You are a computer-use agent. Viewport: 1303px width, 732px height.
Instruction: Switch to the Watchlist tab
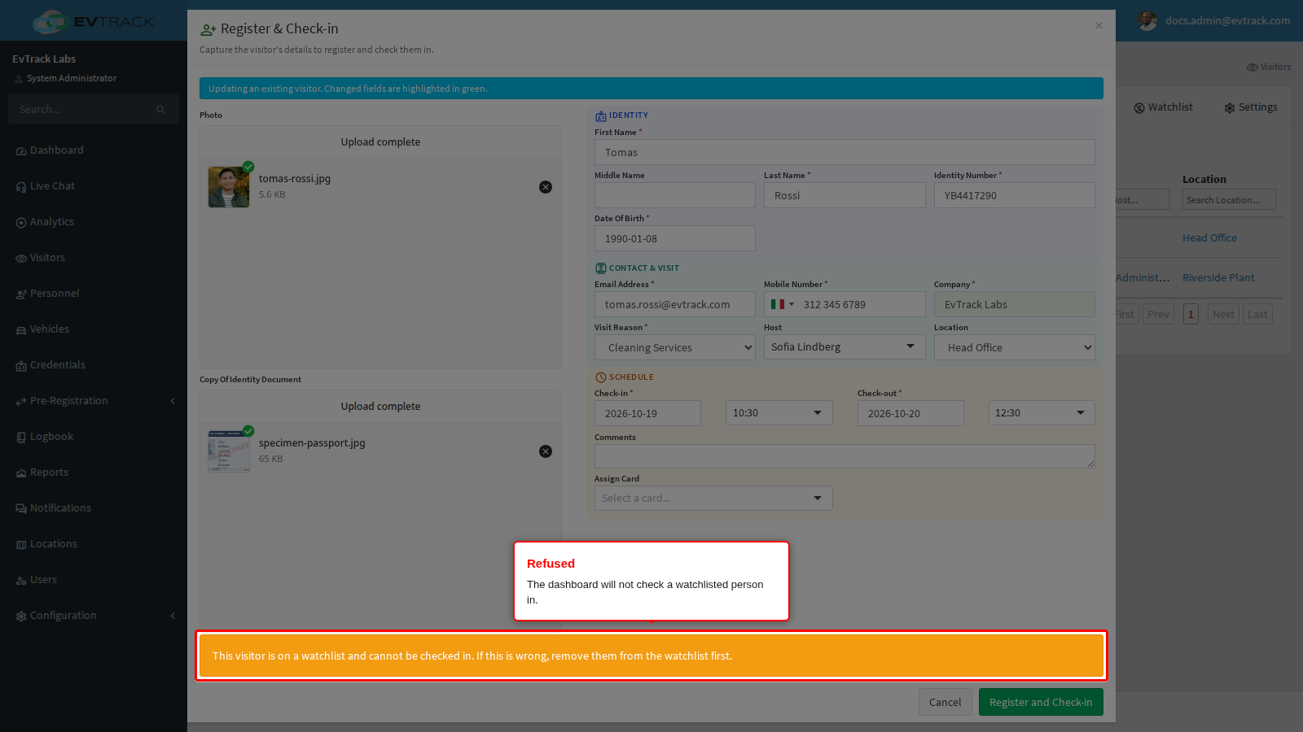point(1163,107)
